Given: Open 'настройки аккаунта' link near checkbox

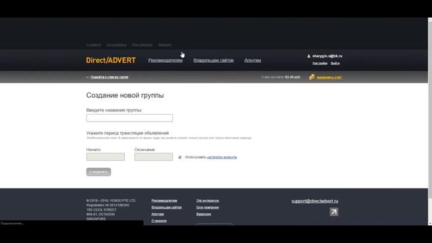Looking at the screenshot, I should (x=222, y=157).
